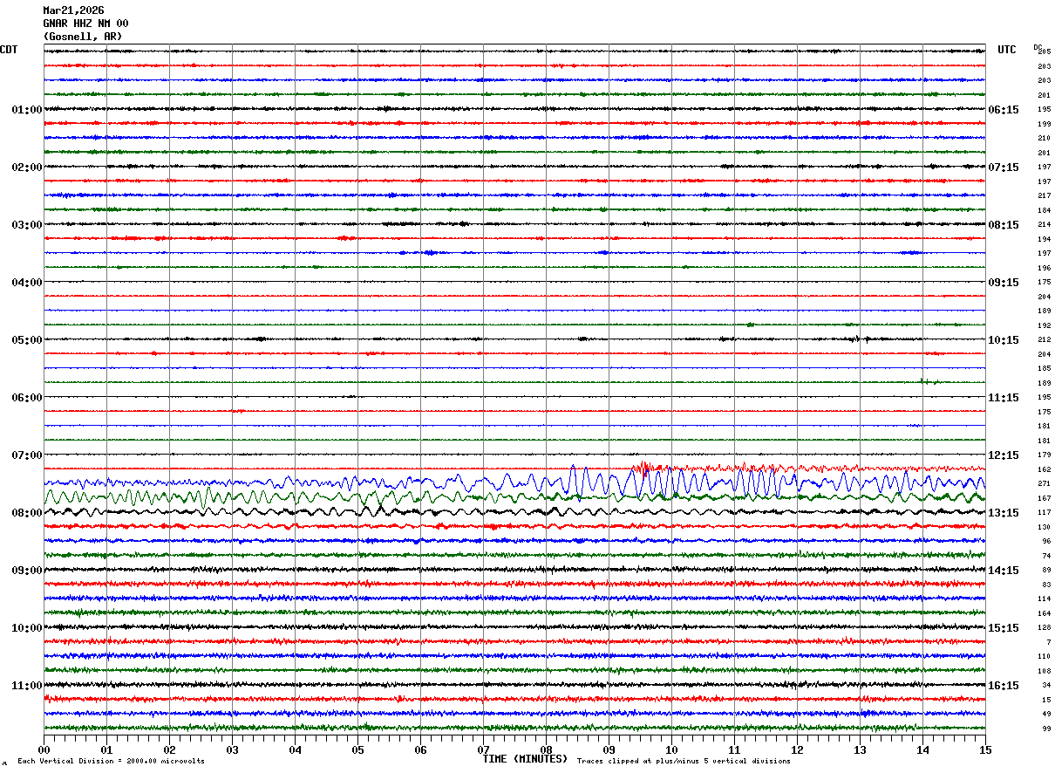Click the 16:15 UTC time label
This screenshot has width=1055, height=773.
[x=1004, y=686]
